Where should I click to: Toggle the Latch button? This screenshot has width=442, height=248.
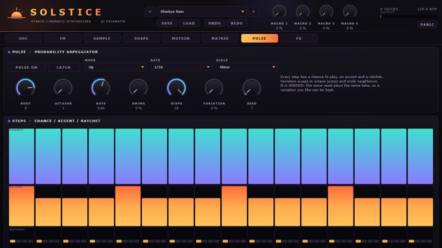[64, 68]
